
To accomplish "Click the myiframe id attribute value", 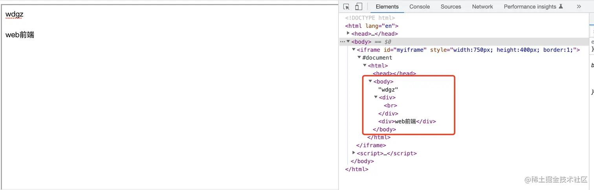I will pyautogui.click(x=411, y=50).
